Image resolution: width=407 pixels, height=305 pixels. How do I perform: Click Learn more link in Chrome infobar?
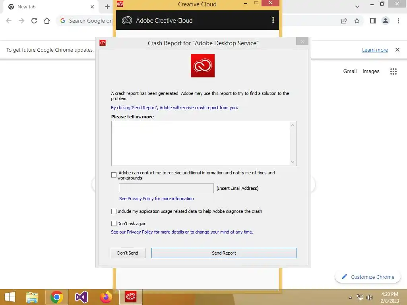coord(375,50)
